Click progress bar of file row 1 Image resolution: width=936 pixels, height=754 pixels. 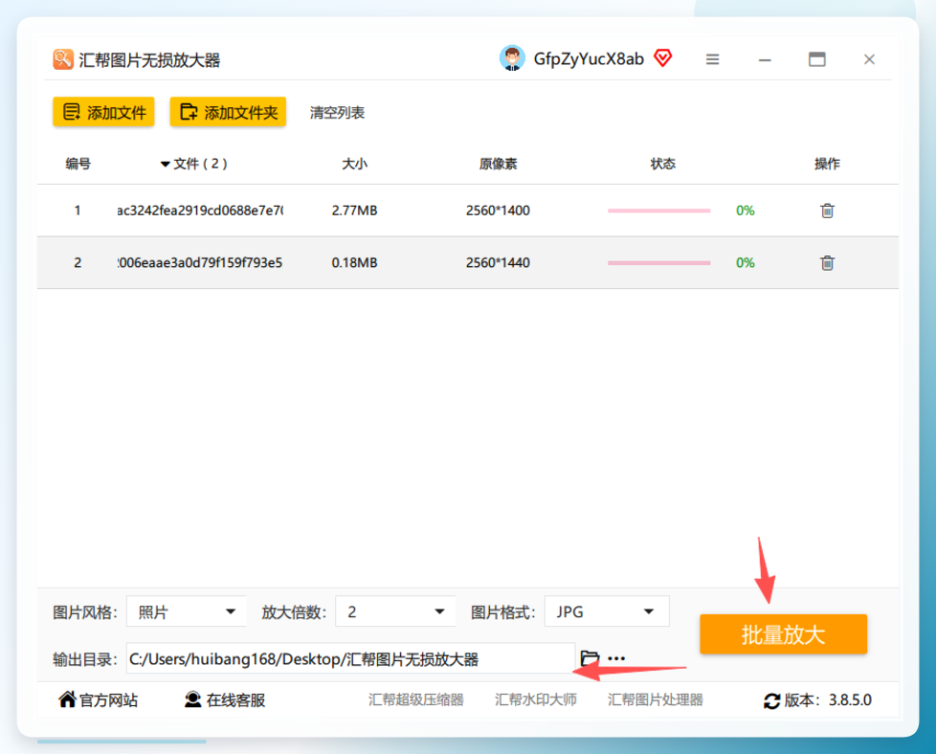[x=659, y=211]
